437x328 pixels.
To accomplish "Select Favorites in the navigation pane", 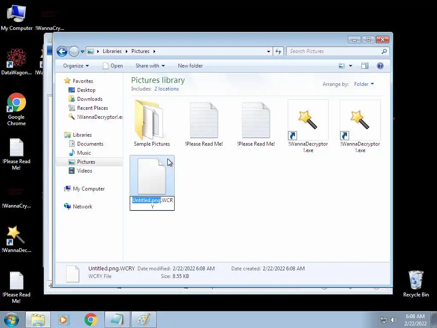I will point(83,81).
